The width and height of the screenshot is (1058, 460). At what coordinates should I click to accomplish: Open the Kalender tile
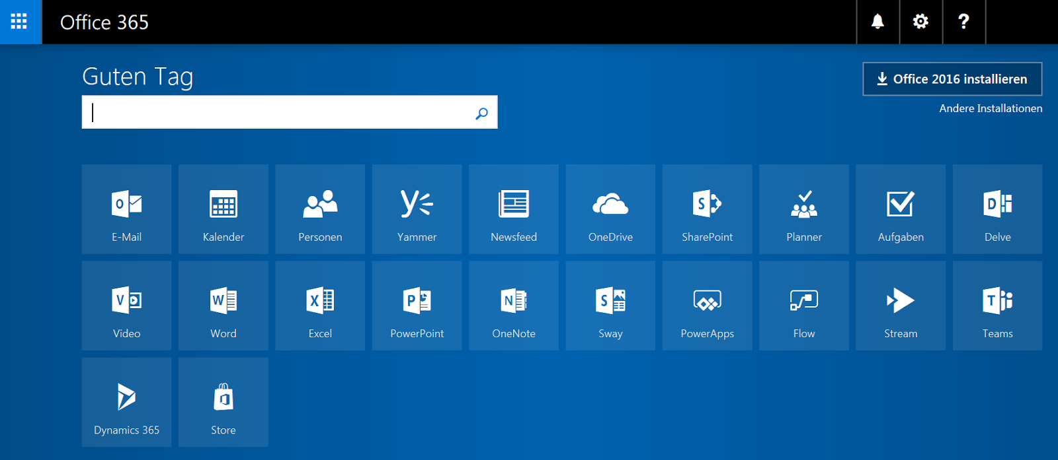click(224, 209)
